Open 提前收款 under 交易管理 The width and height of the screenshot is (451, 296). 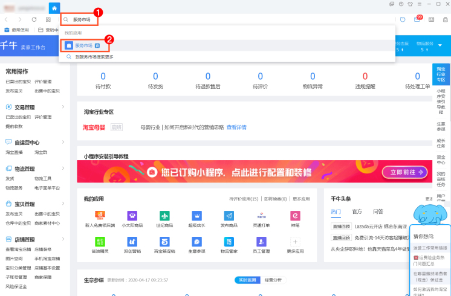[x=14, y=126]
